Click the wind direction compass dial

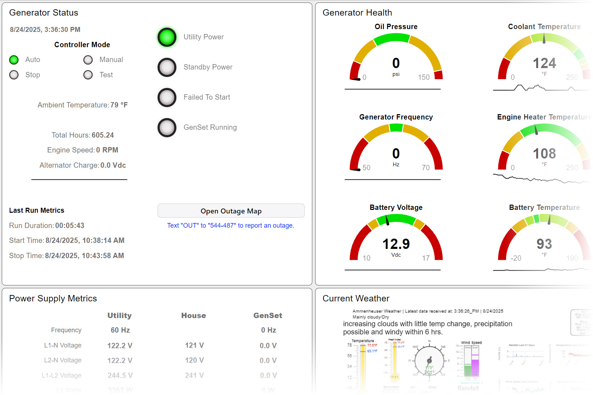[x=429, y=361]
